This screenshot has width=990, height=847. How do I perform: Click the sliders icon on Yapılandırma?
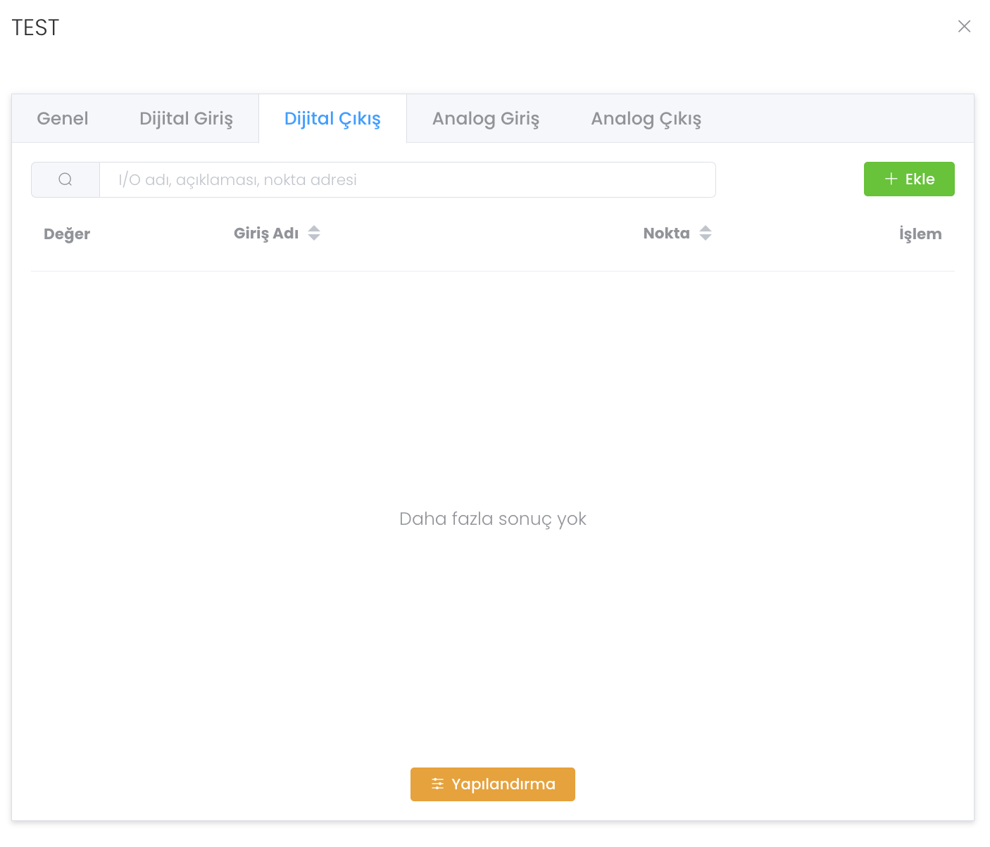pos(437,784)
